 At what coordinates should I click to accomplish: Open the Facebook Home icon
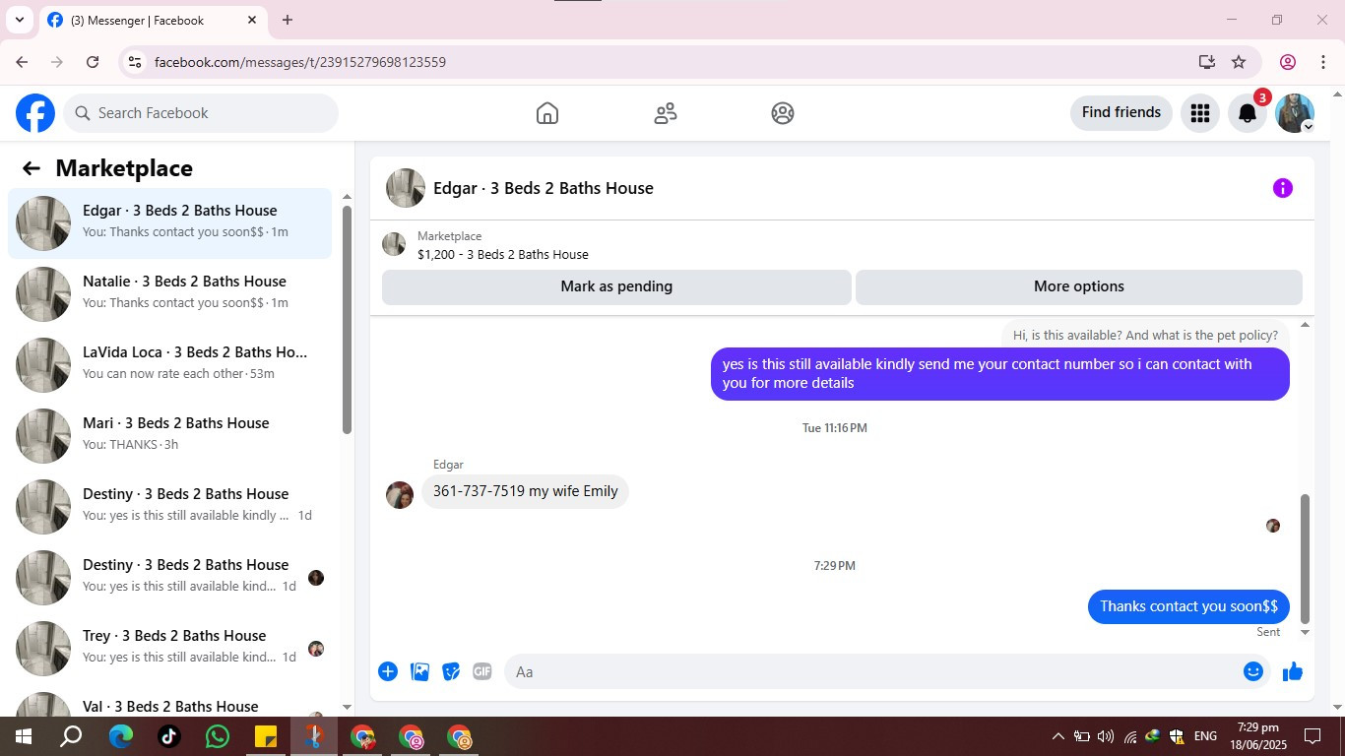tap(547, 113)
